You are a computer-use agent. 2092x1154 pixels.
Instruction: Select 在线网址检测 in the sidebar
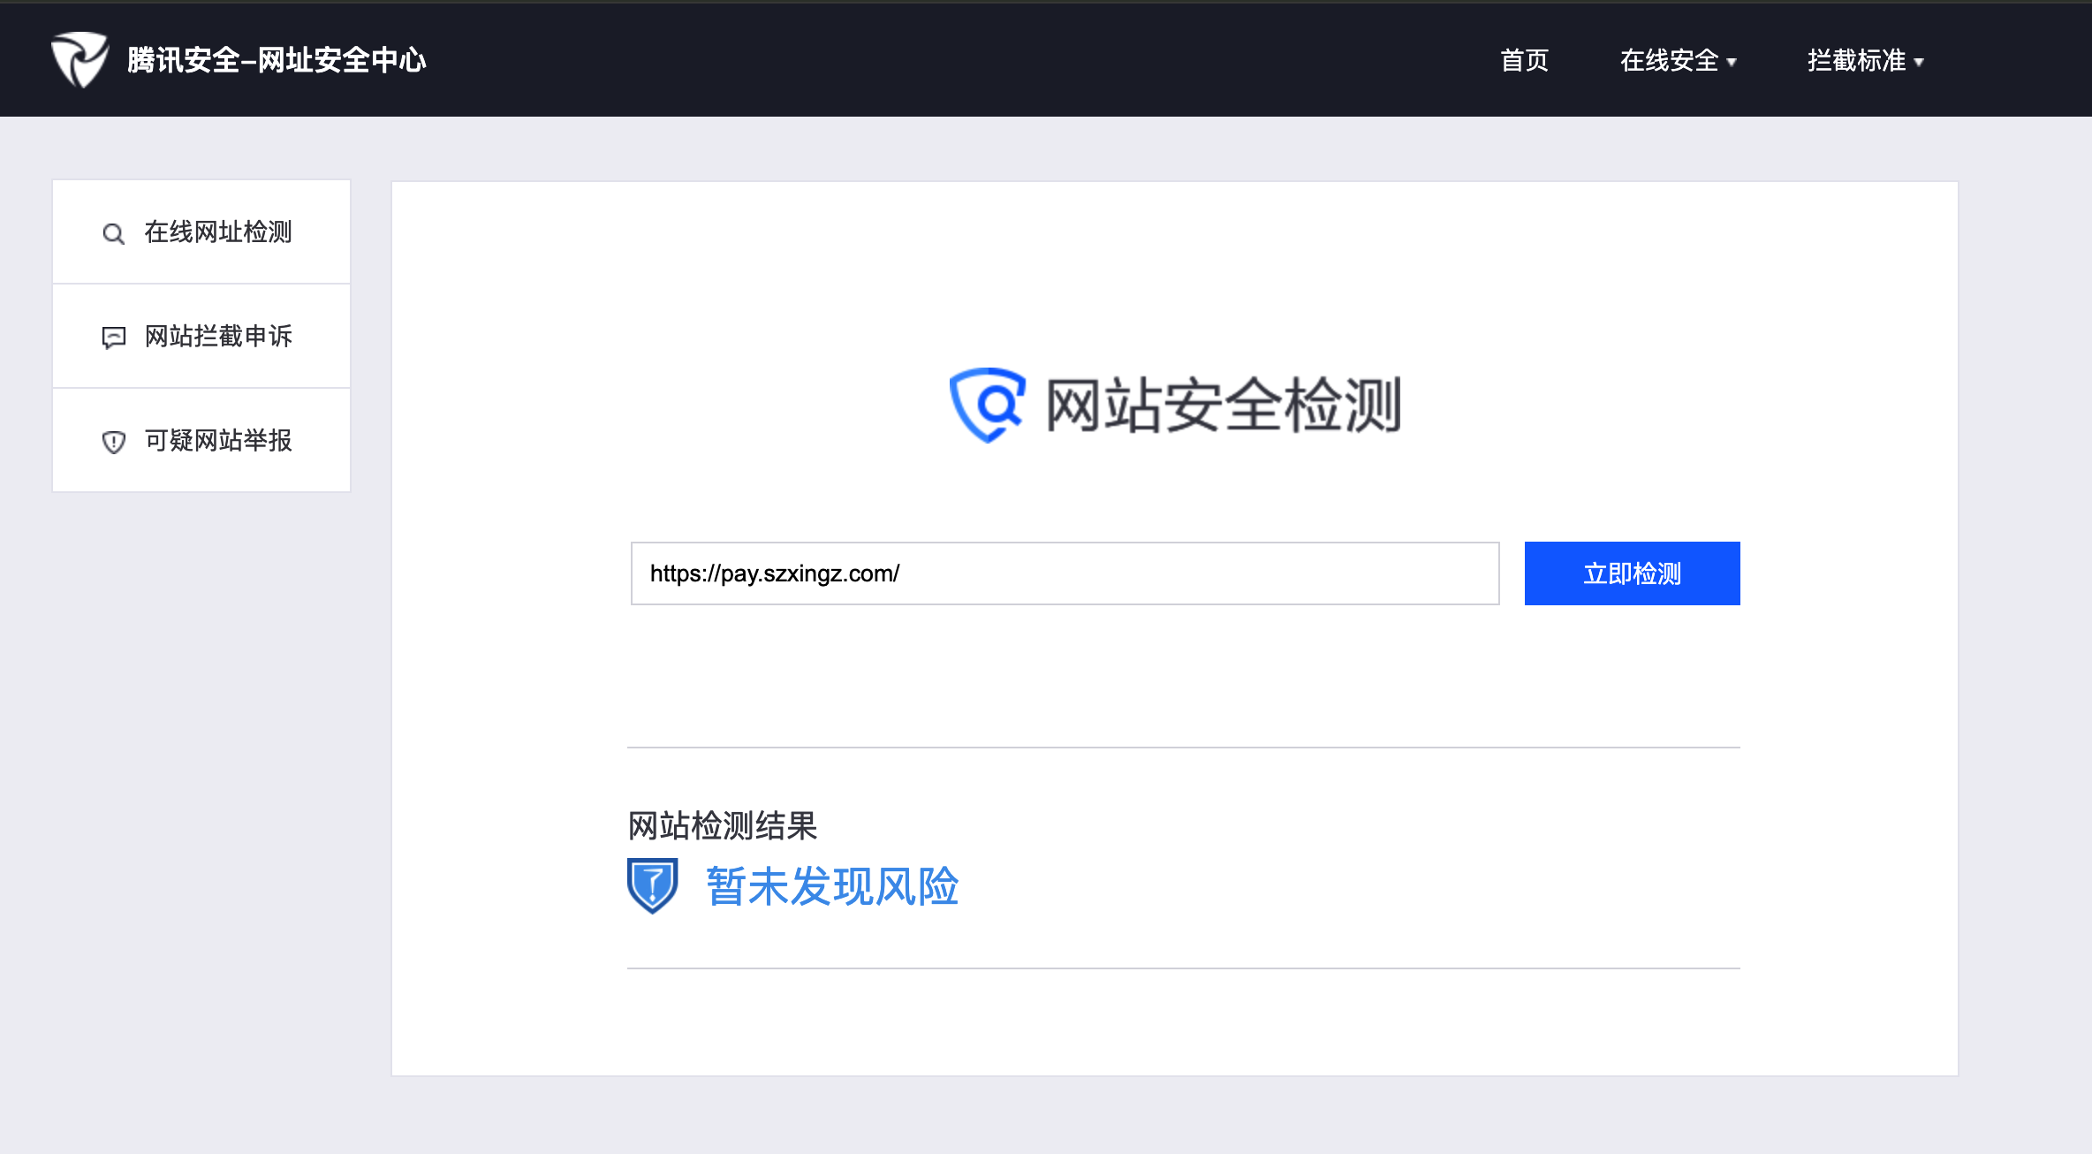tap(217, 232)
